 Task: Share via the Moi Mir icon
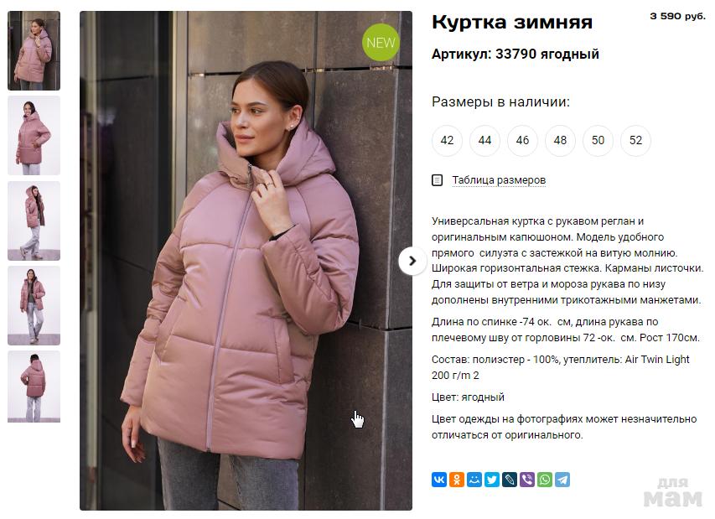pos(474,480)
